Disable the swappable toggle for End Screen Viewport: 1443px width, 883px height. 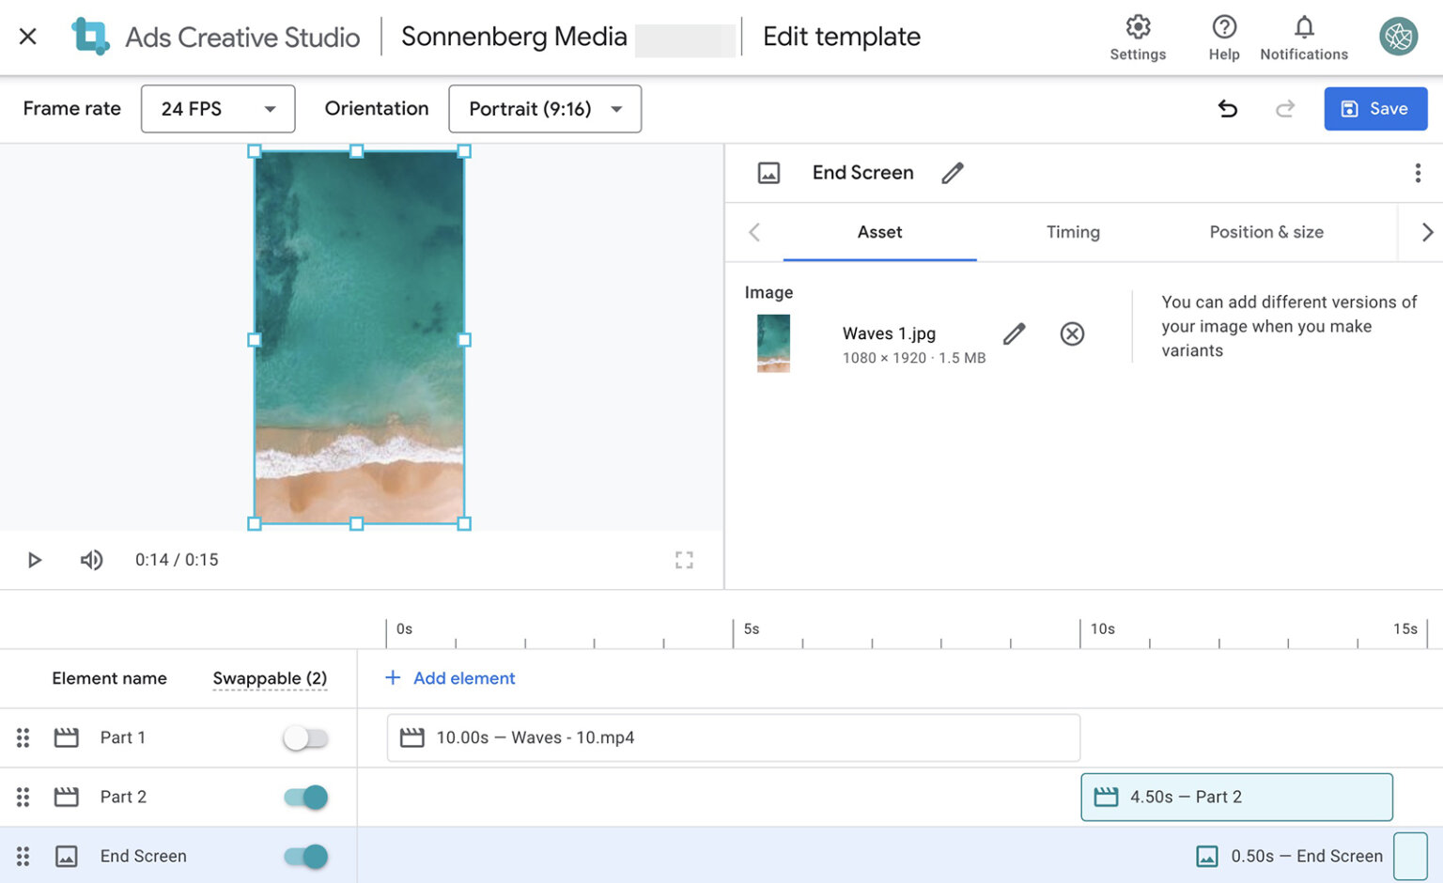coord(305,856)
